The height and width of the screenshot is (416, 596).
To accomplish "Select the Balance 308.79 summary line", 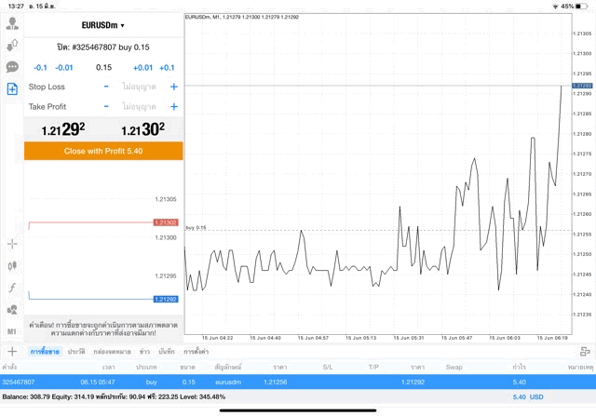I will point(114,397).
